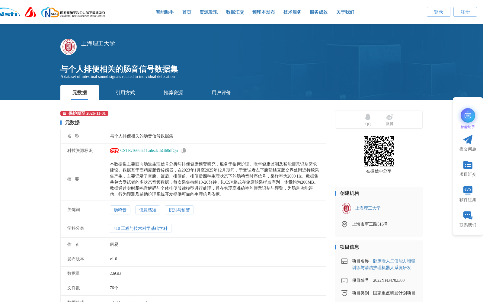The image size is (483, 302).
Task: Click the 肠鸣音 keyword tag
Action: (x=120, y=210)
